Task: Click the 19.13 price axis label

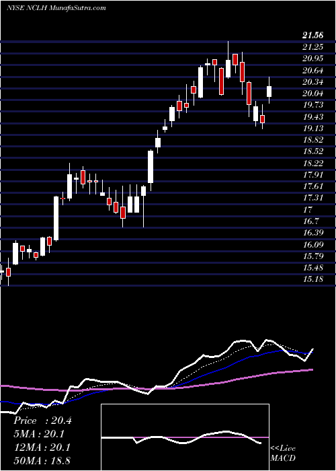Action: 313,129
